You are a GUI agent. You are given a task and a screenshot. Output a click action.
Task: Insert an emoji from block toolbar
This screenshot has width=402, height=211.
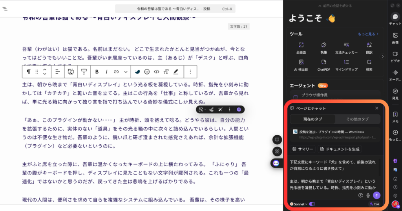point(147,72)
